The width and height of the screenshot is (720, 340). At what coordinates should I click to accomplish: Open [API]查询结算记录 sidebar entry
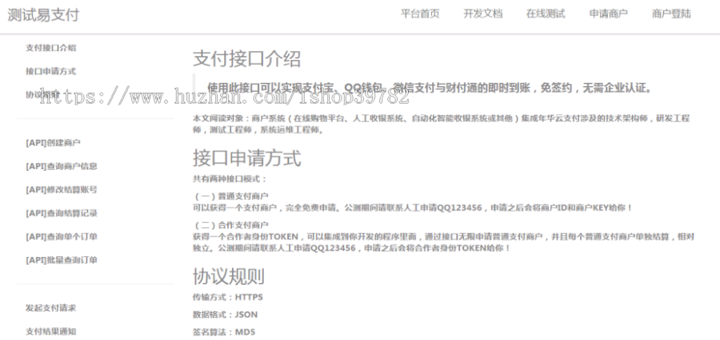pyautogui.click(x=62, y=213)
